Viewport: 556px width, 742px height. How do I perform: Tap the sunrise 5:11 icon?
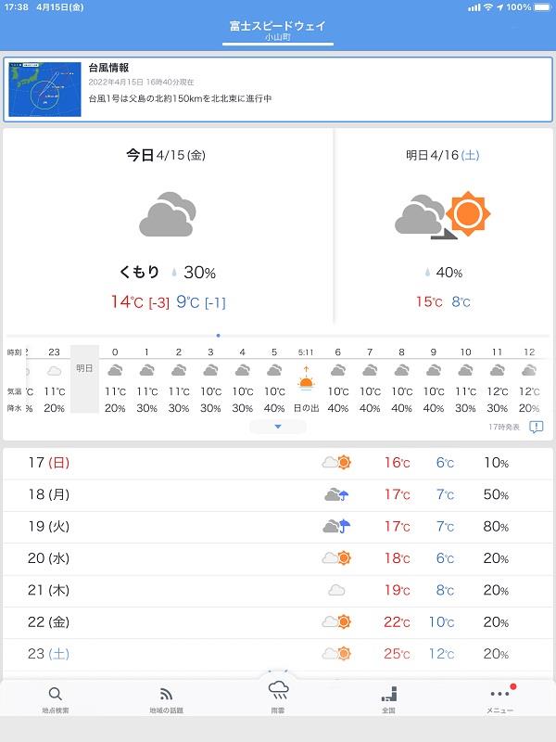click(x=306, y=379)
